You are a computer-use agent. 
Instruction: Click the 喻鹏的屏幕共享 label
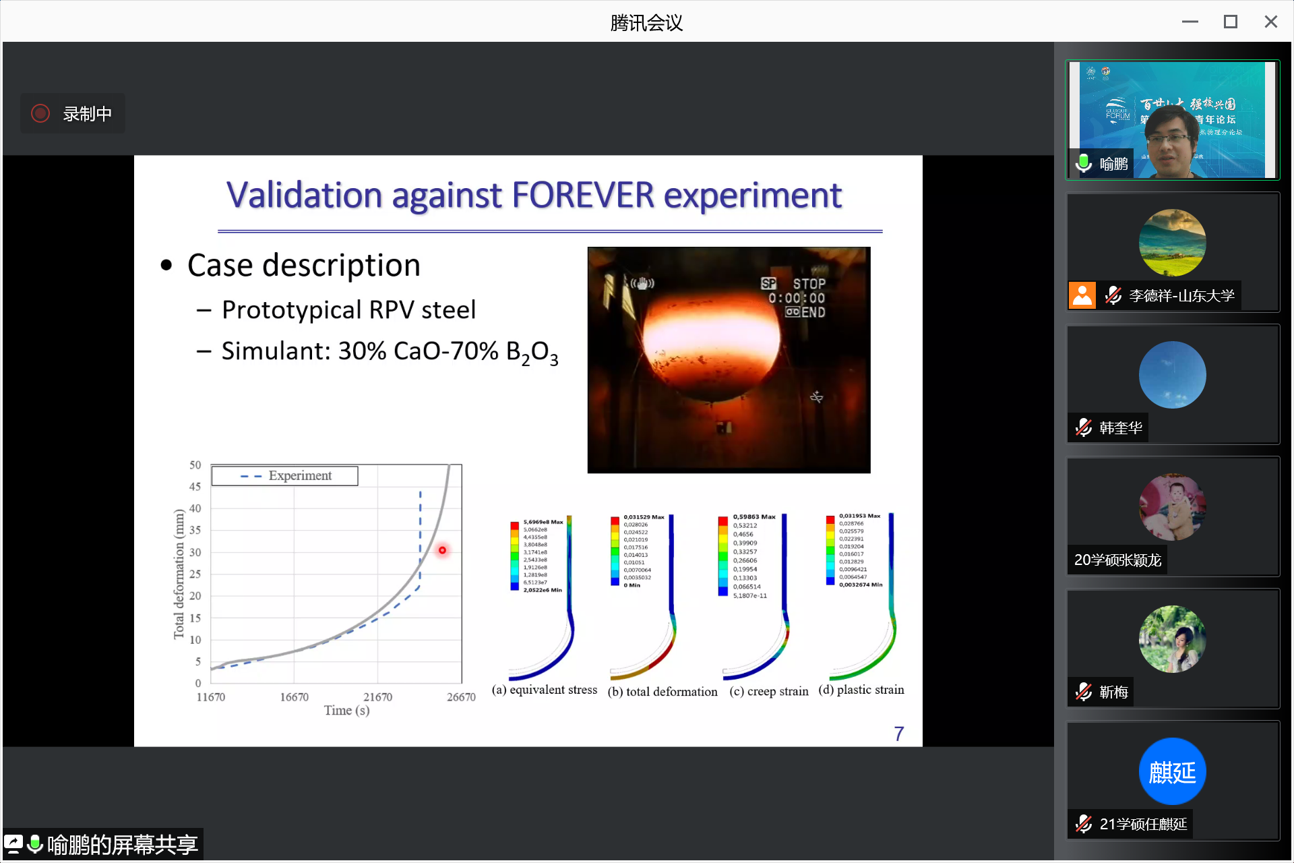pyautogui.click(x=123, y=844)
